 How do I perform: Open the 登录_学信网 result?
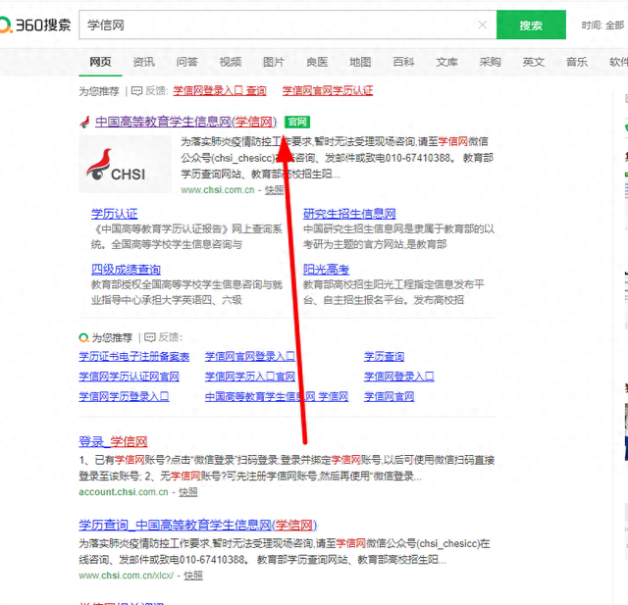(x=114, y=442)
